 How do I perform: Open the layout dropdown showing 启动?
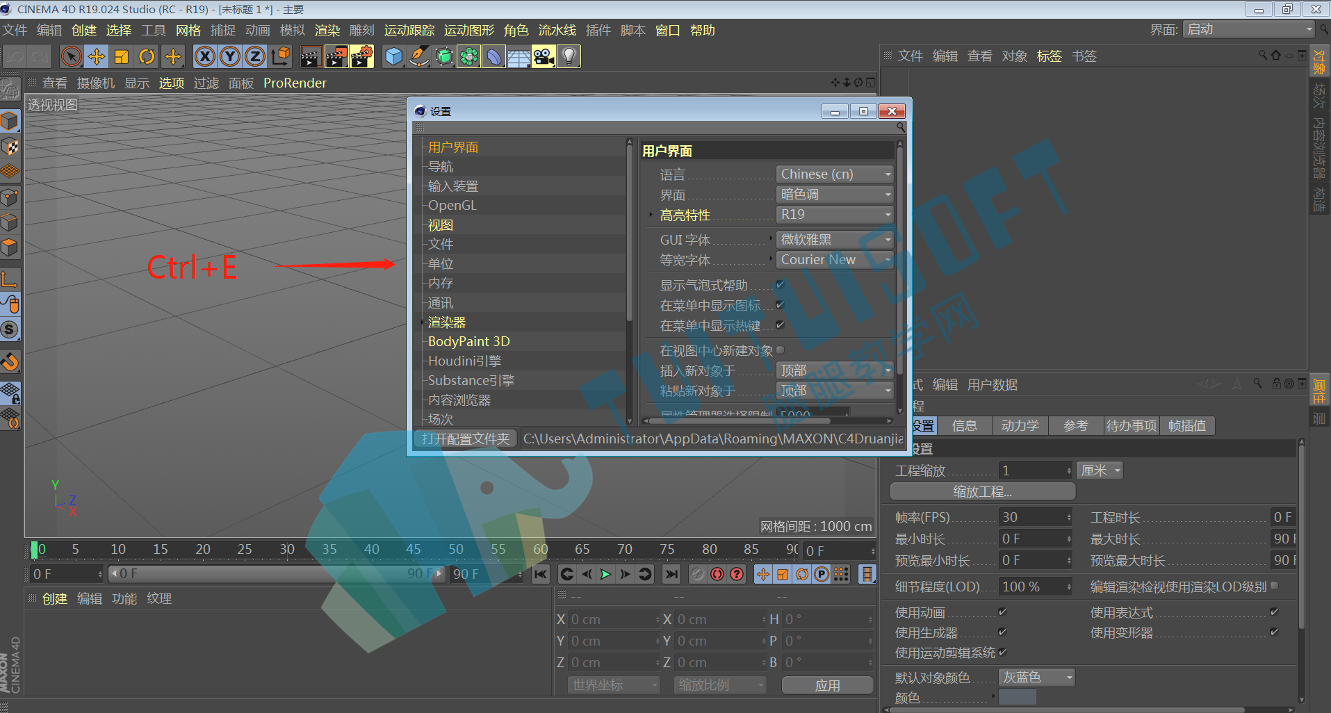pos(1249,30)
